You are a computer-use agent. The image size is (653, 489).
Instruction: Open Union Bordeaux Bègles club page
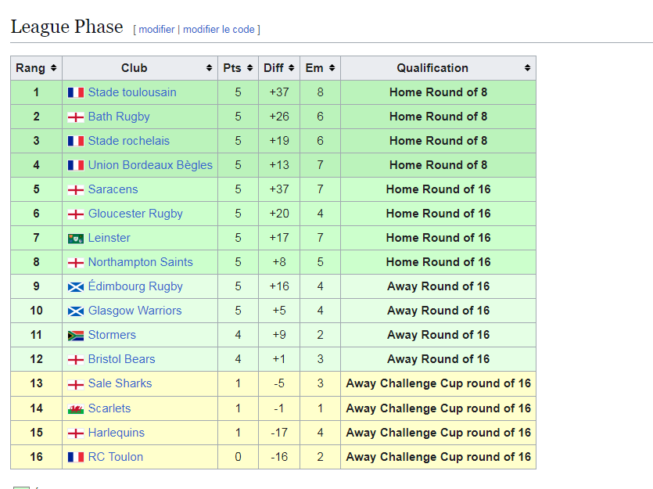150,165
